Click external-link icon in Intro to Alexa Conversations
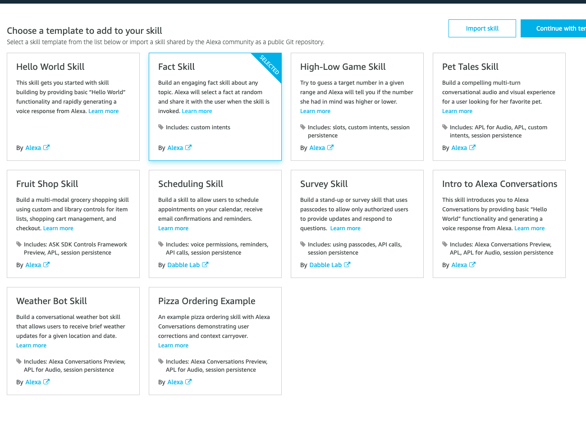The image size is (586, 428). tap(472, 264)
